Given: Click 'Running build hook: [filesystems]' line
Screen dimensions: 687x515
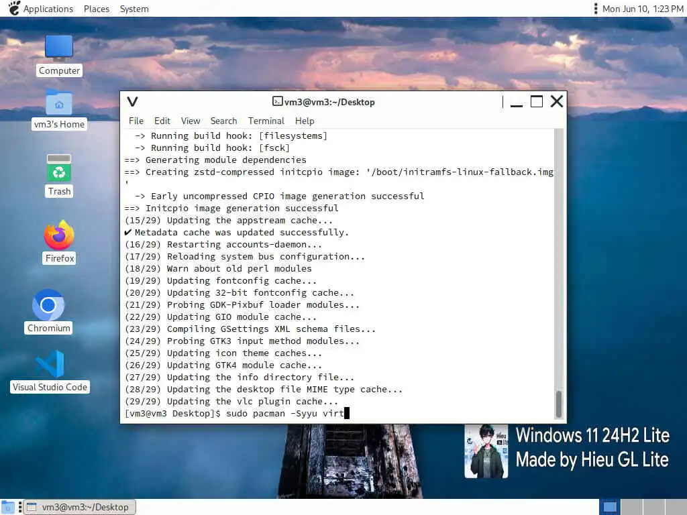Looking at the screenshot, I should click(x=231, y=135).
